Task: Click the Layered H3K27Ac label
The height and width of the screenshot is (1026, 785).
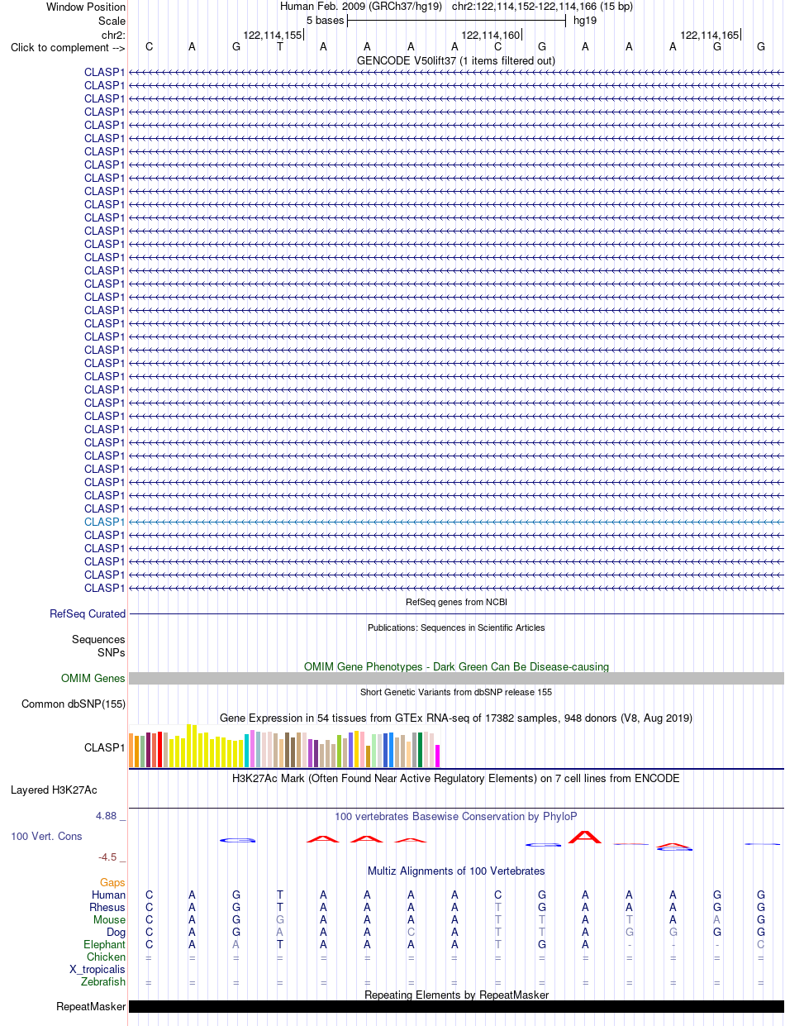Action: click(54, 790)
